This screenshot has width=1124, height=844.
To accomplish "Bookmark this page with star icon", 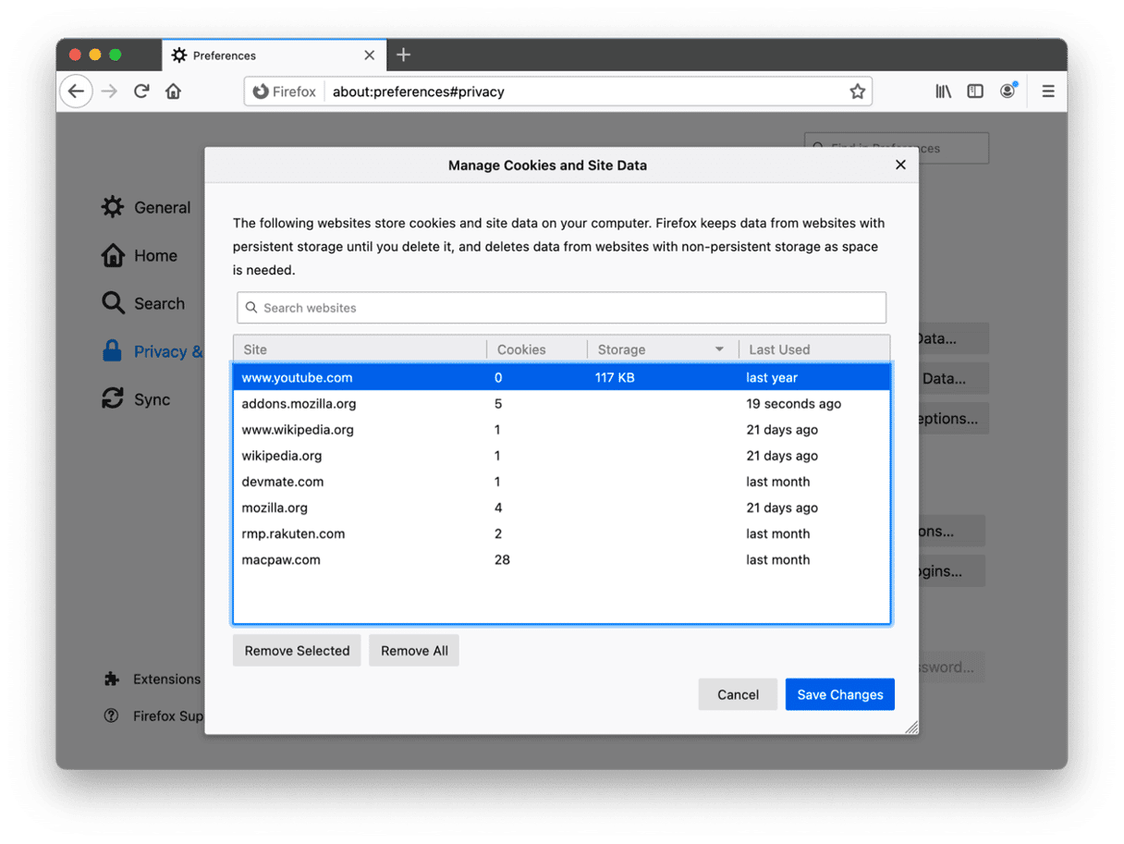I will 857,92.
